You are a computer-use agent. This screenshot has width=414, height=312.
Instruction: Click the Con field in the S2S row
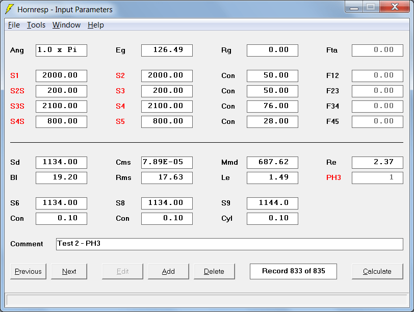(x=272, y=91)
